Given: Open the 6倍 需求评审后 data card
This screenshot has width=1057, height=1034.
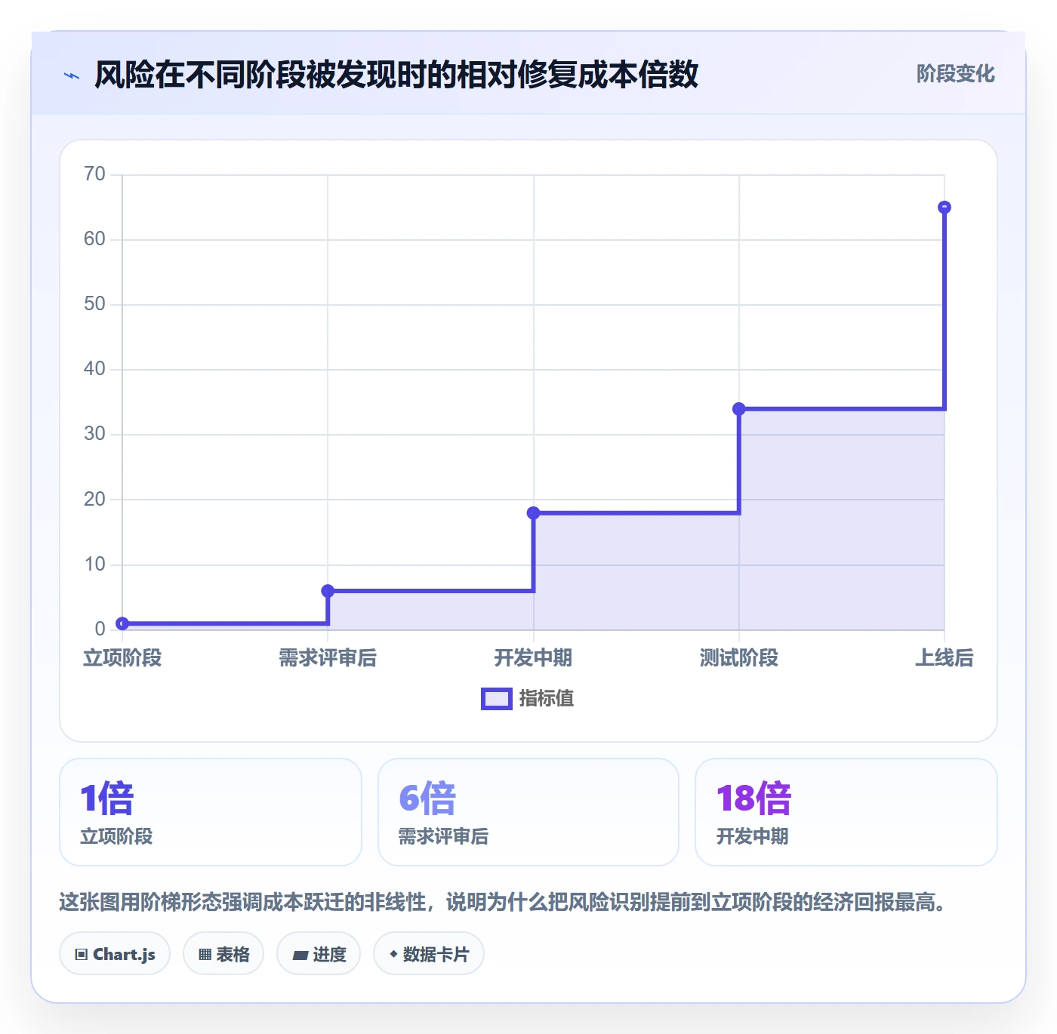Looking at the screenshot, I should (x=528, y=812).
